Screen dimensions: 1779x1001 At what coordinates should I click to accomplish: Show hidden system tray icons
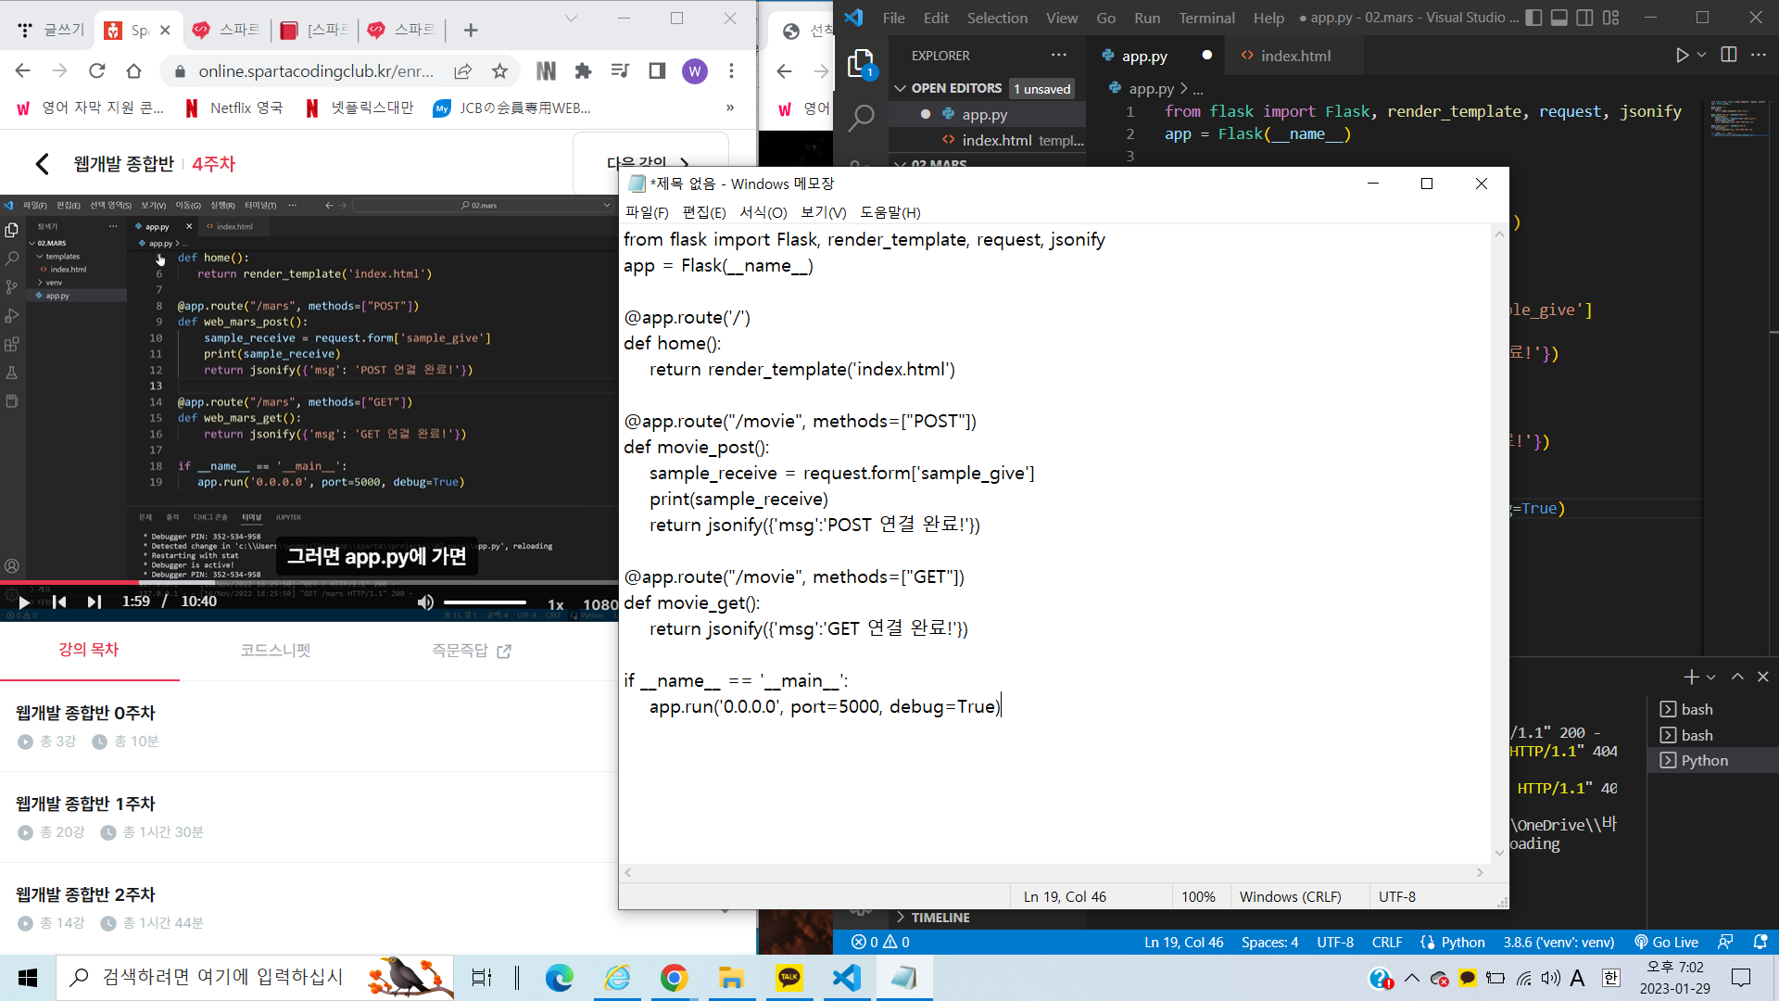pyautogui.click(x=1412, y=978)
